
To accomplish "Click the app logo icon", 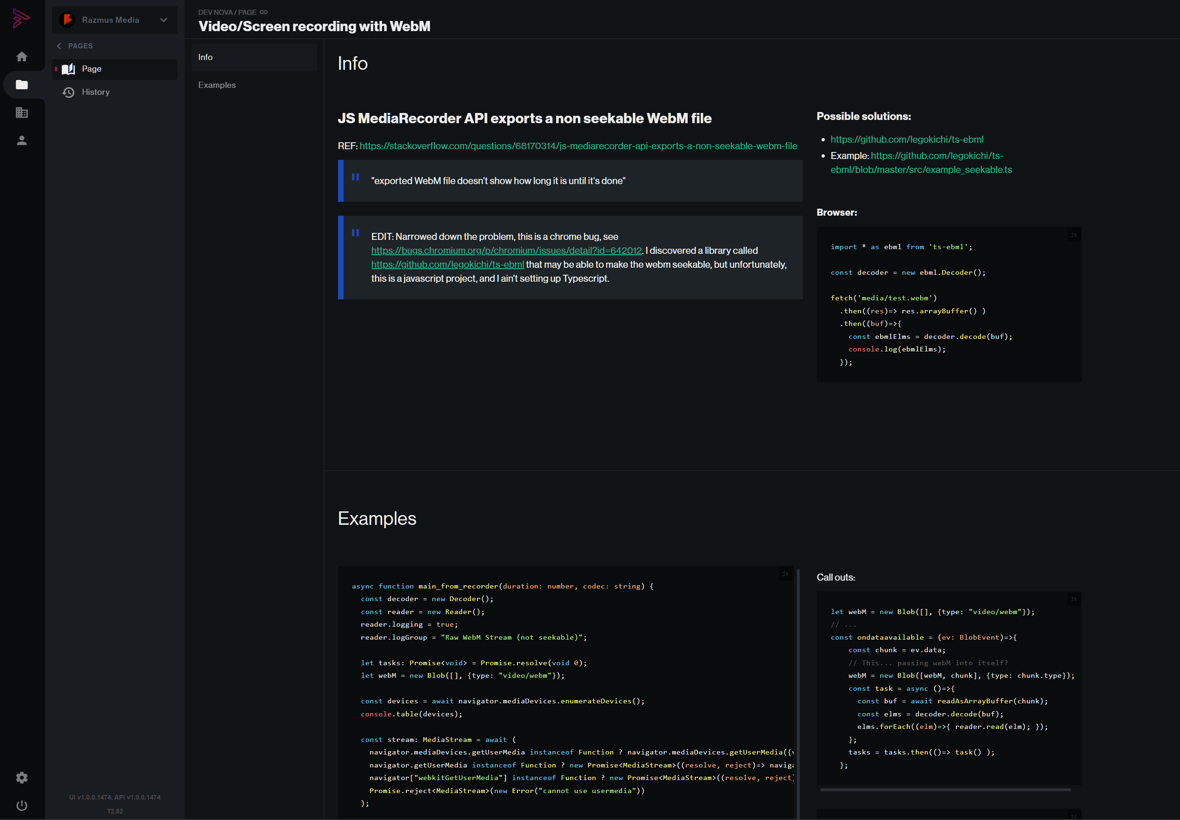I will click(x=21, y=19).
